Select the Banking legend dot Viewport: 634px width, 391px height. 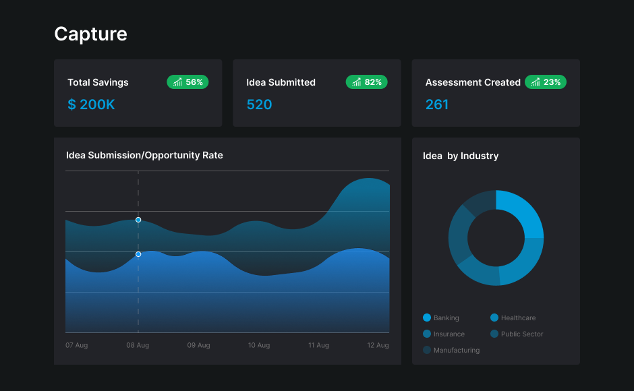[426, 318]
